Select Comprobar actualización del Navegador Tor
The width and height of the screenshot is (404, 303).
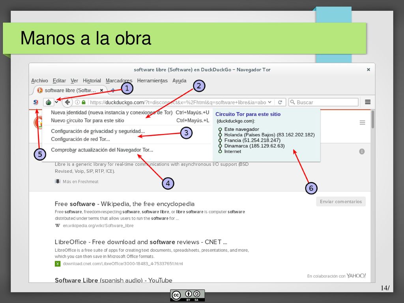pyautogui.click(x=127, y=150)
